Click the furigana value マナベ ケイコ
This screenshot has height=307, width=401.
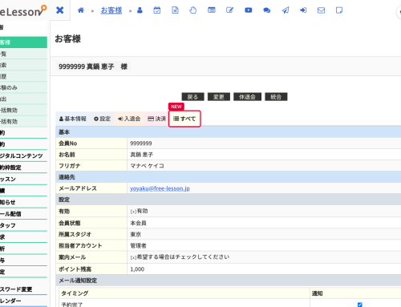point(147,166)
